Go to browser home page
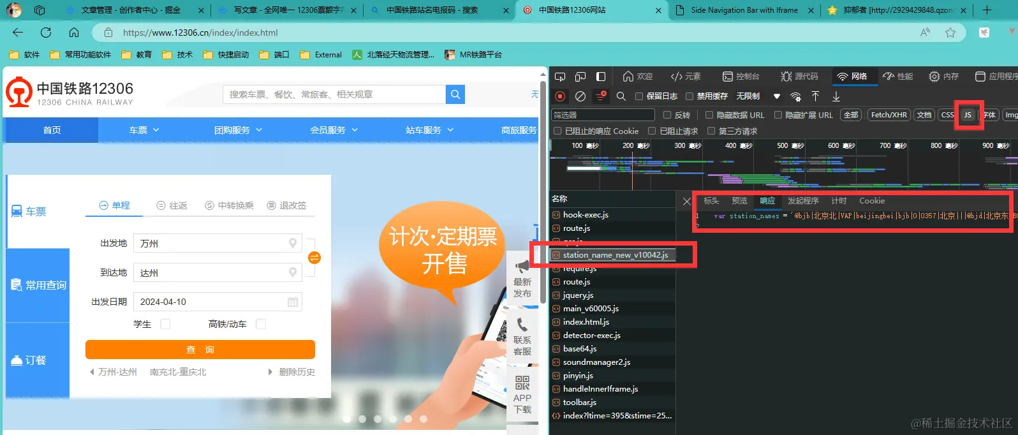 pos(74,33)
